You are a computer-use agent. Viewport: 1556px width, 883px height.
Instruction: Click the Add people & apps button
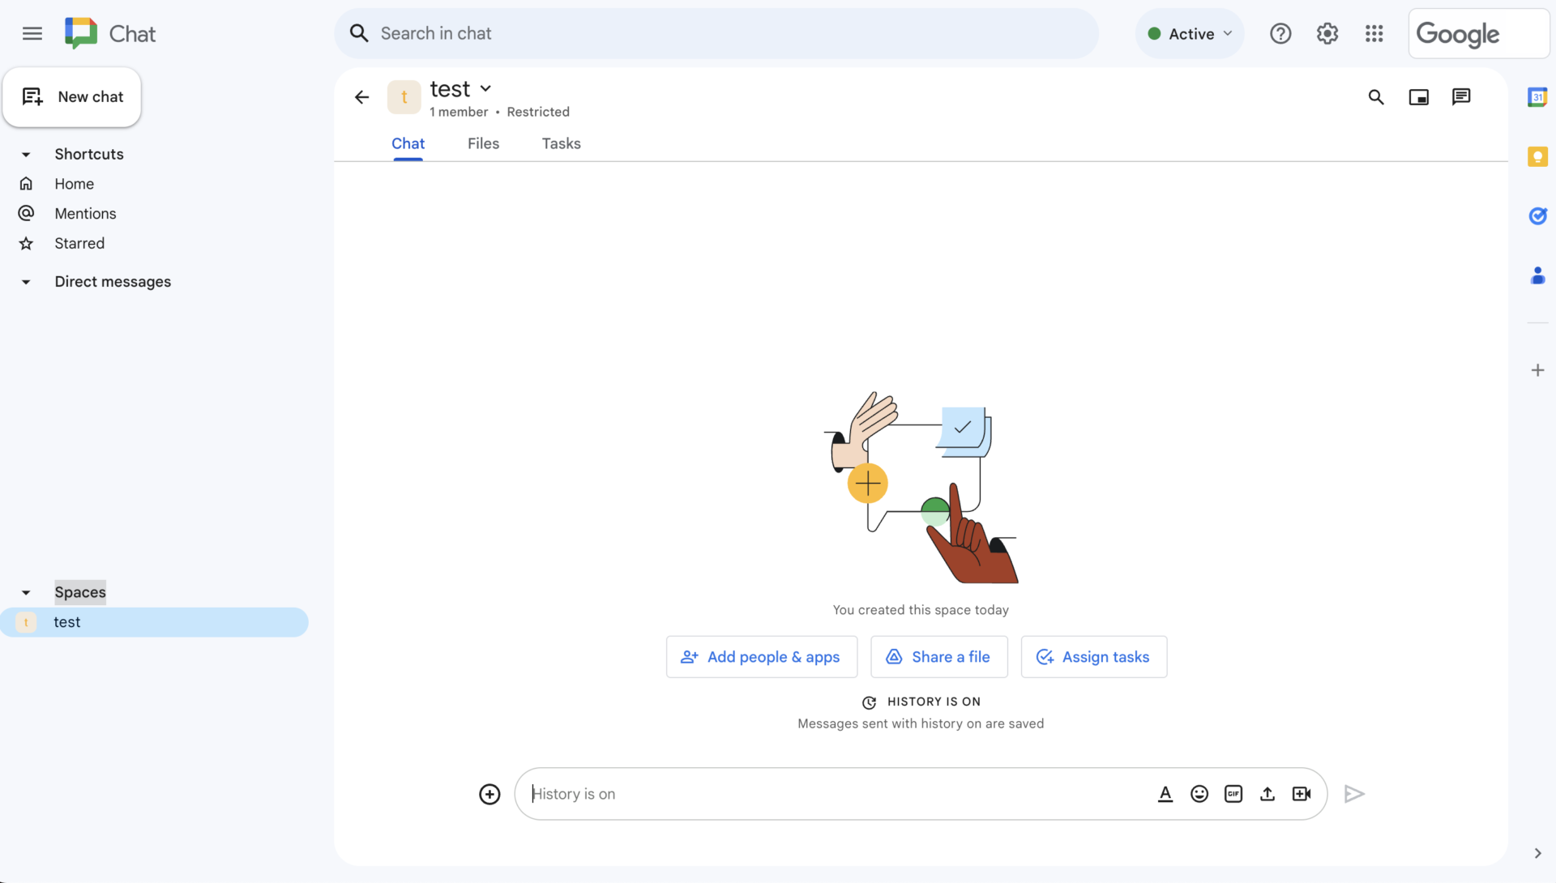[x=761, y=657]
